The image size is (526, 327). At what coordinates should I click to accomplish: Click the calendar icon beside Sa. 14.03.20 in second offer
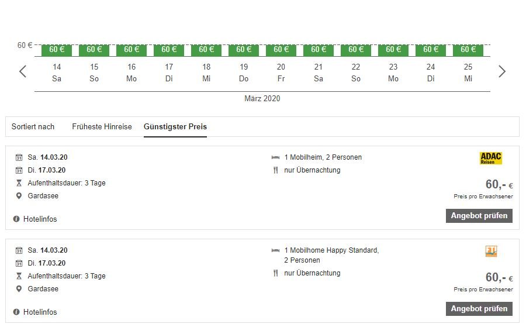coord(19,250)
